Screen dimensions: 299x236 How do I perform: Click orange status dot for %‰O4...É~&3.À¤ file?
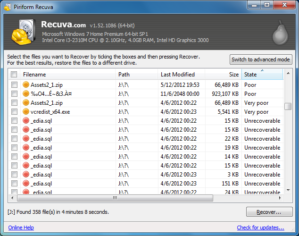coord(26,93)
